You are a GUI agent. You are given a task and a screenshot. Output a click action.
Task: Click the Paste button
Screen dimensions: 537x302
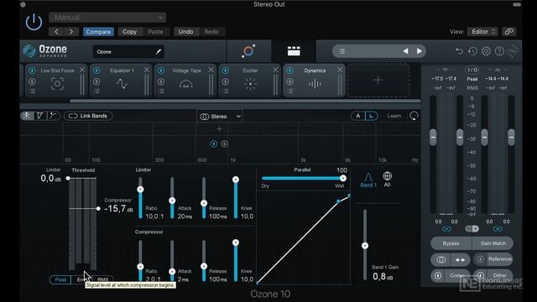coord(155,32)
